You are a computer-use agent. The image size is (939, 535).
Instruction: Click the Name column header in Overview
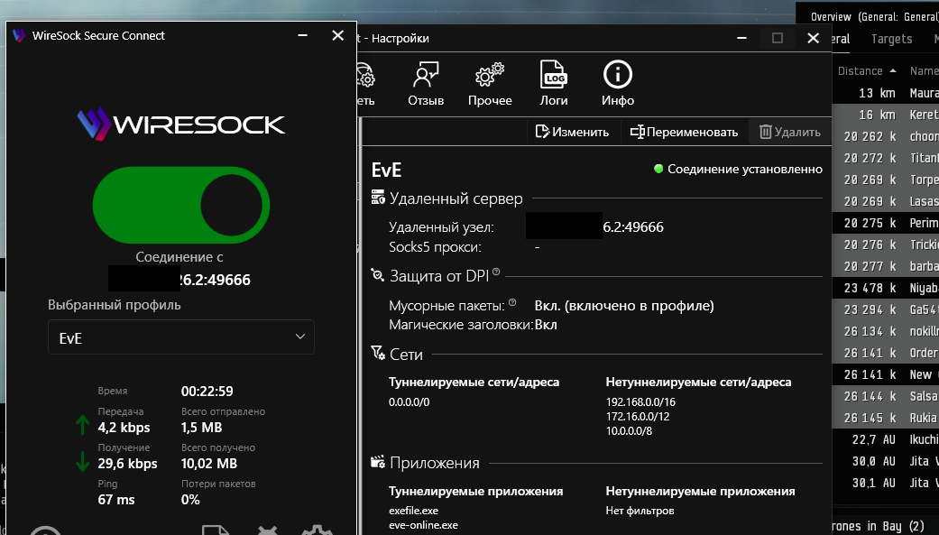click(x=924, y=70)
